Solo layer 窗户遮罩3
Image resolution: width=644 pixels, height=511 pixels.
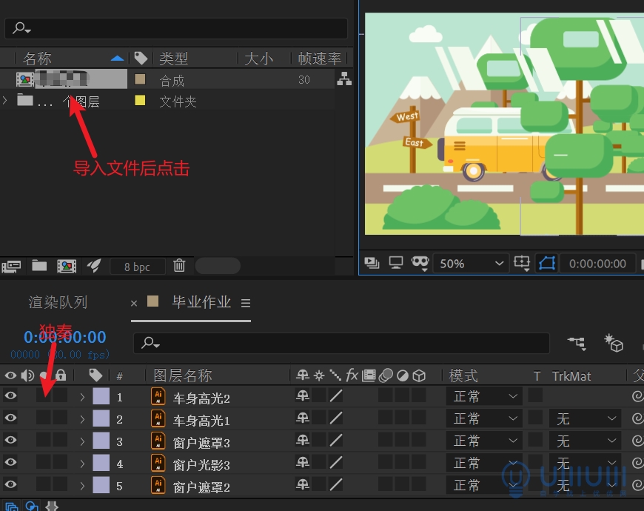[x=44, y=440]
